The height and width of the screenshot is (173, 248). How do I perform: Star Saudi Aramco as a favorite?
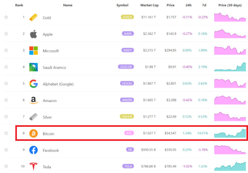(x=6, y=67)
